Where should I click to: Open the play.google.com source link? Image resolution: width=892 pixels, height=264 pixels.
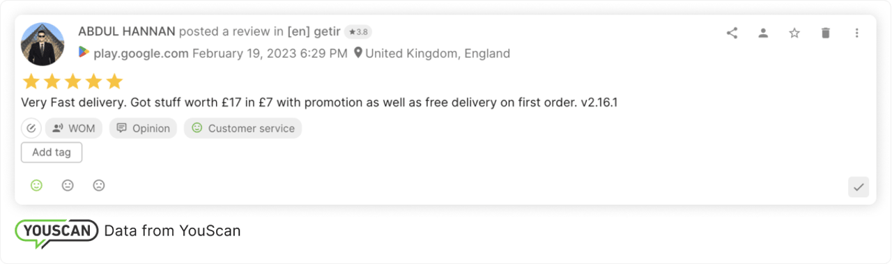pos(141,53)
